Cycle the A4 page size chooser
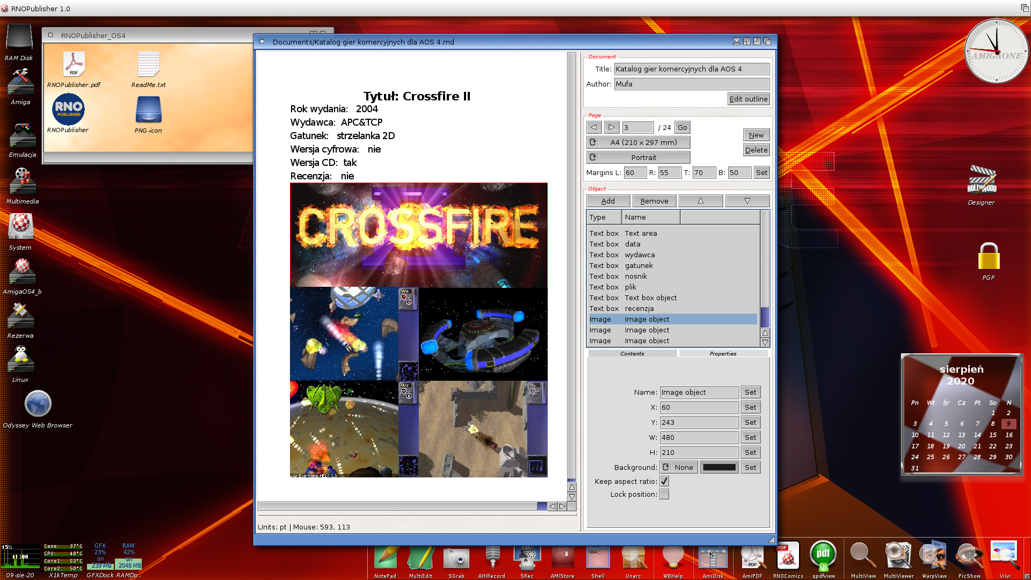The image size is (1031, 580). pos(638,142)
